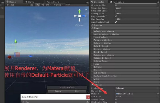The image size is (160, 103).
Task: Click the center cube of orientation gizmo
Action: (79, 16)
